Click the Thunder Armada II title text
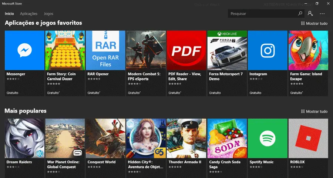The width and height of the screenshot is (333, 178). tap(185, 162)
